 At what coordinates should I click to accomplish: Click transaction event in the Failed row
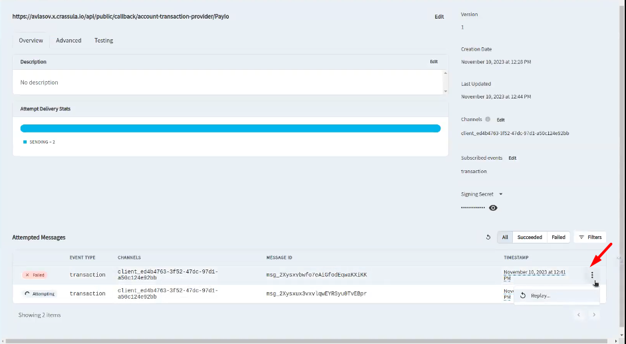pos(87,275)
